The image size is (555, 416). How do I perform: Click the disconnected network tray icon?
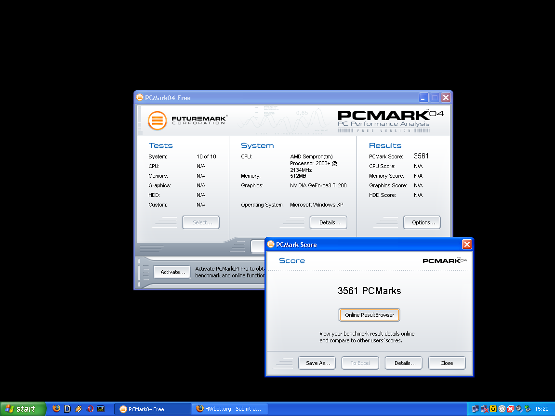[x=484, y=409]
